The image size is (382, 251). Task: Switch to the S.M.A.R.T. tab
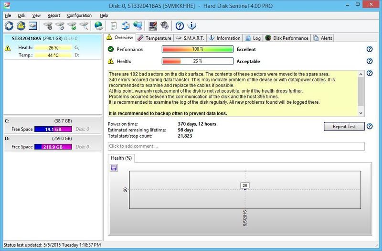click(x=190, y=38)
